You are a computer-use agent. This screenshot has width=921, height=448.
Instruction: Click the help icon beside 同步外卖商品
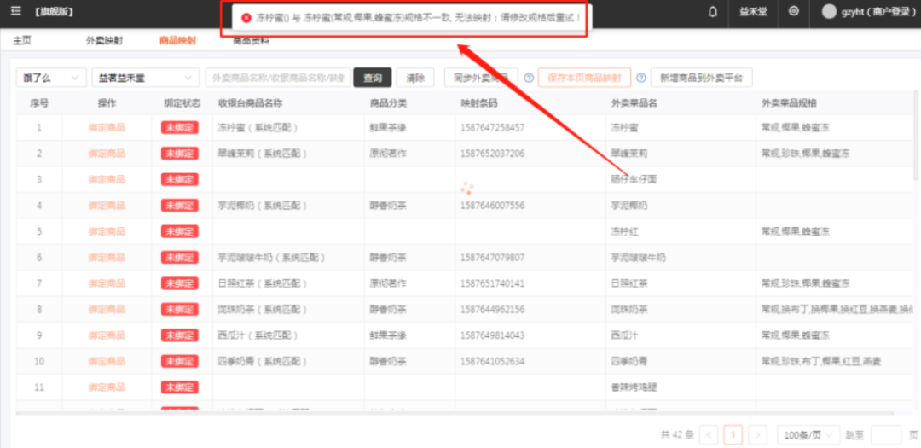[x=529, y=78]
